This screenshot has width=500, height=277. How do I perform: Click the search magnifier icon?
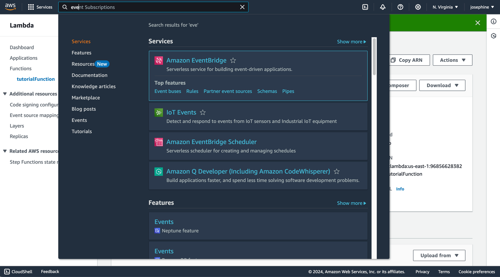pos(65,7)
